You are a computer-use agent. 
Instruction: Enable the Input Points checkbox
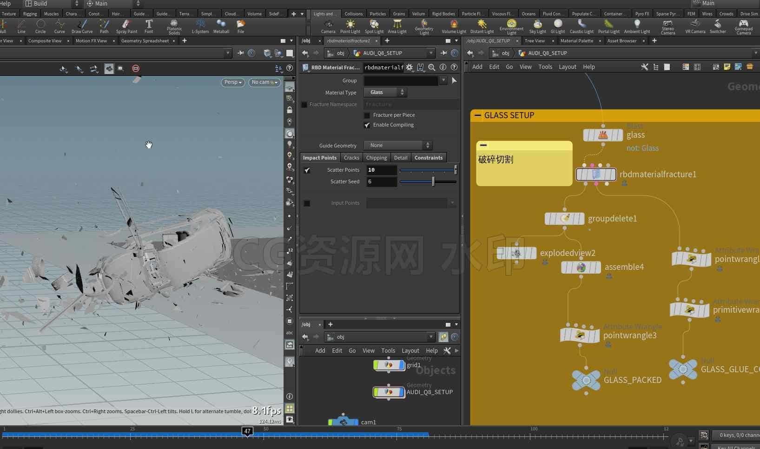coord(307,203)
